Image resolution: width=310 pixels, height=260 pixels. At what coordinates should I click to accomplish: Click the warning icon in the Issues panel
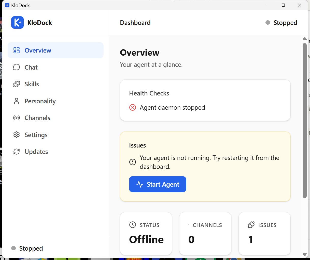(132, 162)
